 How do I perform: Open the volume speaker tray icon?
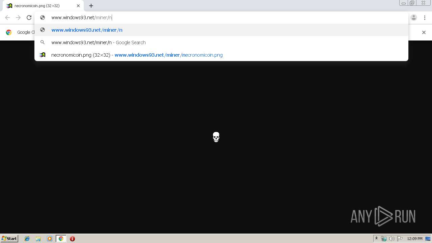click(x=391, y=239)
